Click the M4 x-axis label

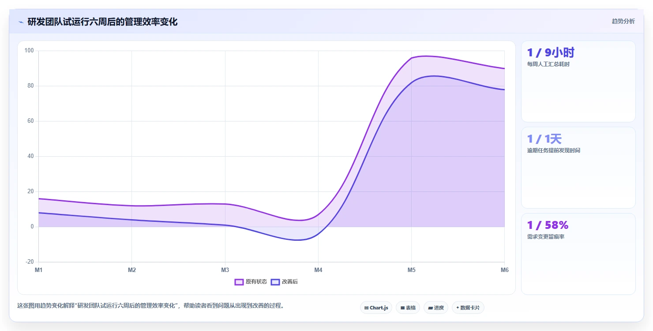[318, 270]
